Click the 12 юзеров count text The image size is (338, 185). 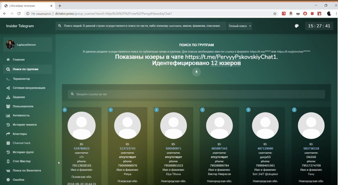pos(226,63)
